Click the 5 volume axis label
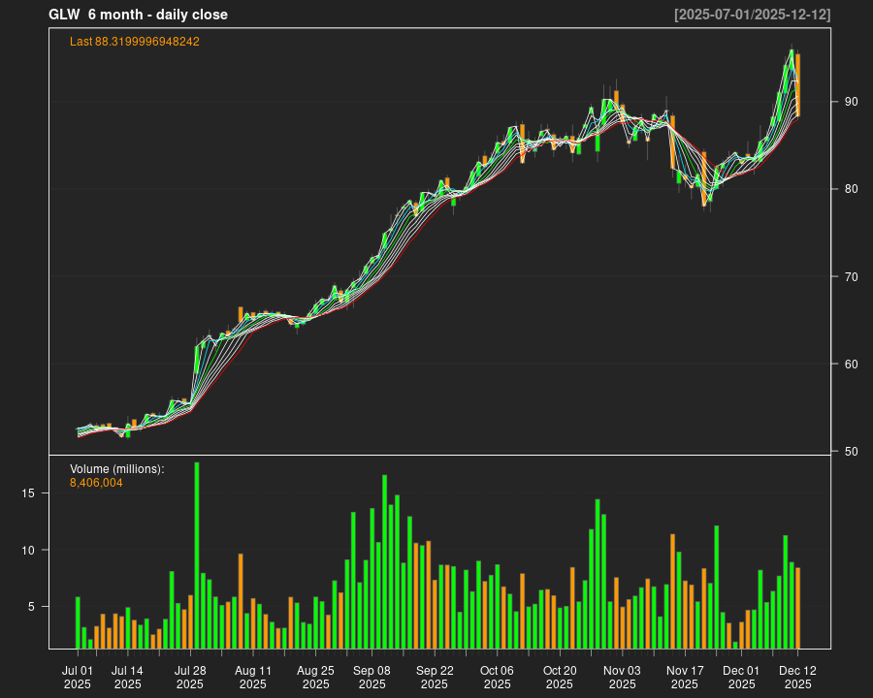The image size is (873, 698). (x=31, y=607)
